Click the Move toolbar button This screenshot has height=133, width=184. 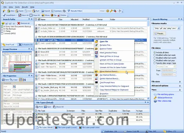click(x=46, y=15)
